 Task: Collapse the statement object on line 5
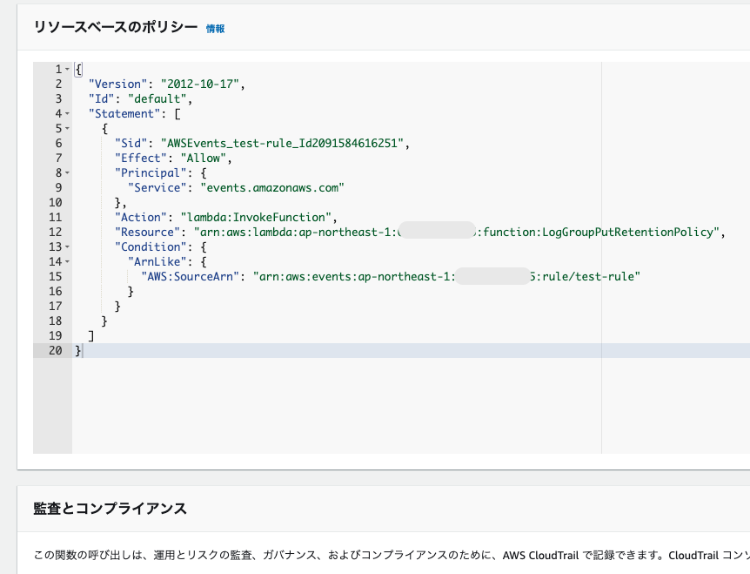(68, 128)
